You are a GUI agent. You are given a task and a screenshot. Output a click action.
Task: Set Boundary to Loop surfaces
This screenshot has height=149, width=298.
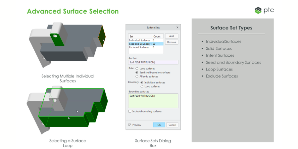[142, 86]
